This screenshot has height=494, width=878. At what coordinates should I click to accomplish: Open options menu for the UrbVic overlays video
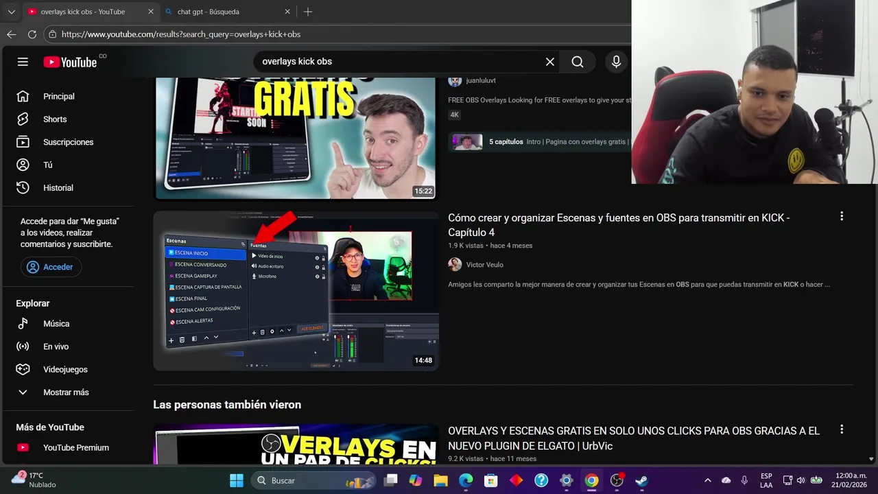click(842, 430)
